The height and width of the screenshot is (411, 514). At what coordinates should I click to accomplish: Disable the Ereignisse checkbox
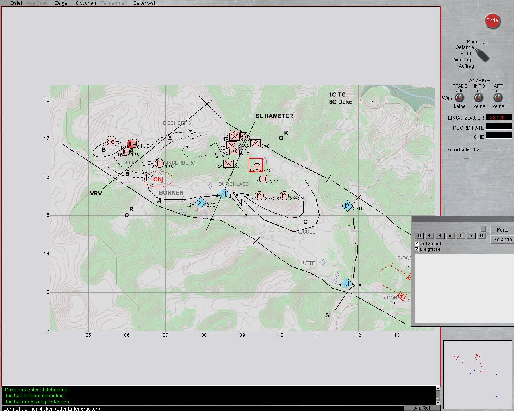click(x=417, y=249)
